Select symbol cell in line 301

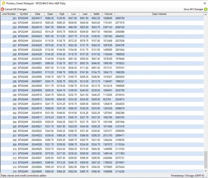(23, 109)
